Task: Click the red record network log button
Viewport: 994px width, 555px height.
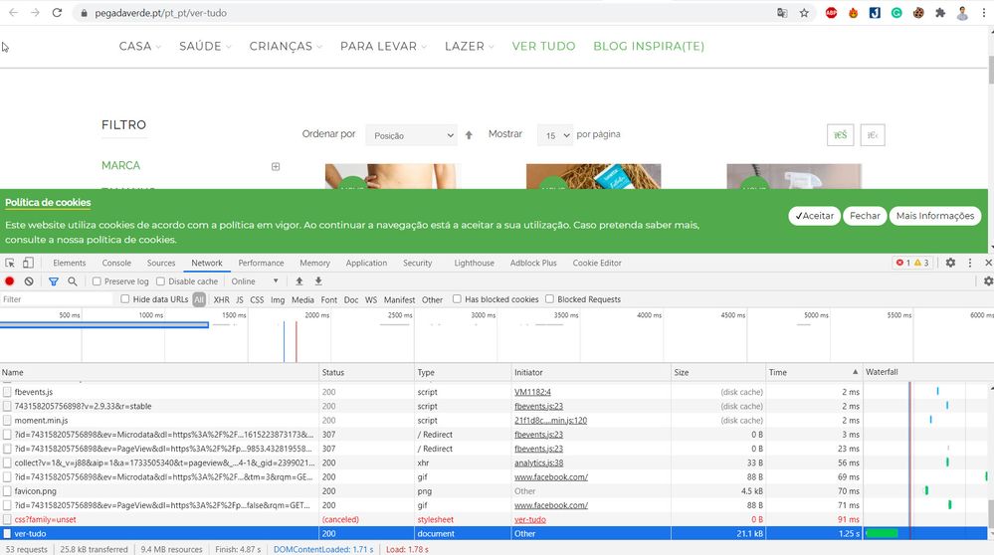Action: coord(10,281)
